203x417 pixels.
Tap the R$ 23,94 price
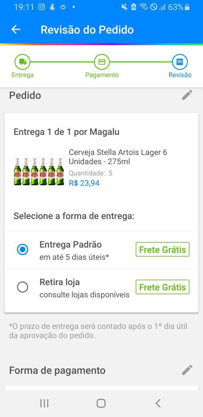(x=84, y=183)
